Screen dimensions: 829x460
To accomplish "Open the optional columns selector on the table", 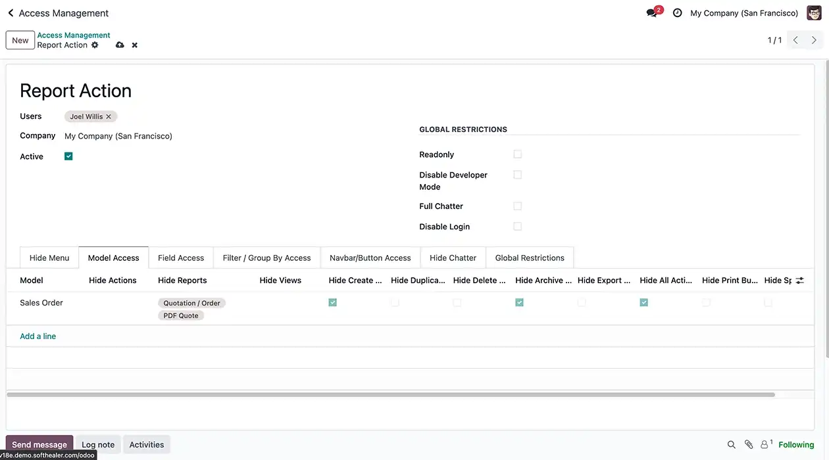I will 799,280.
